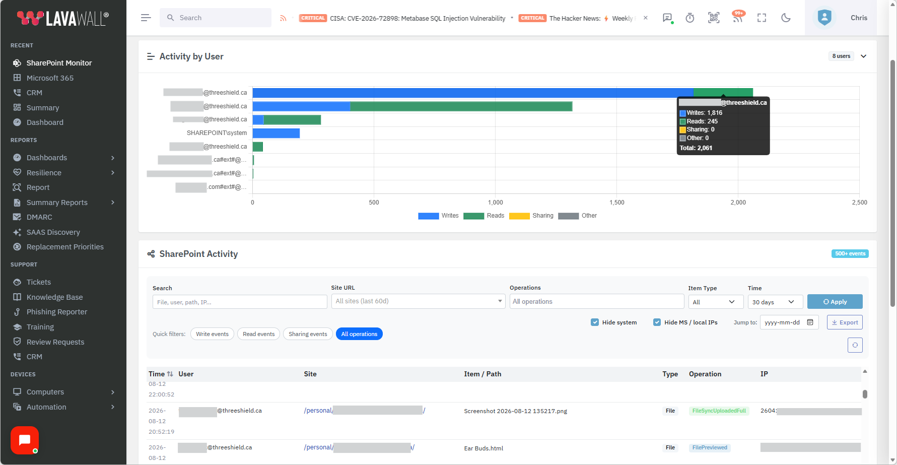Click the Export button
Image resolution: width=897 pixels, height=465 pixels.
click(x=845, y=322)
